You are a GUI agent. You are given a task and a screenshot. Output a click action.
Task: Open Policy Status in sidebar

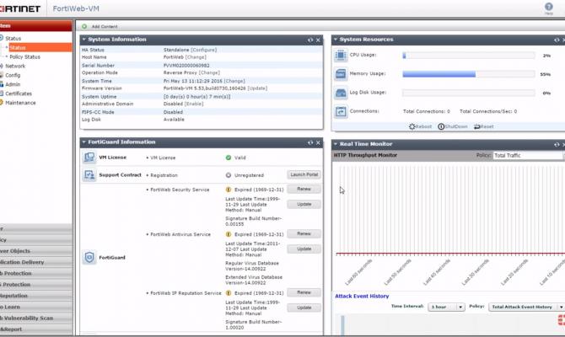(24, 57)
